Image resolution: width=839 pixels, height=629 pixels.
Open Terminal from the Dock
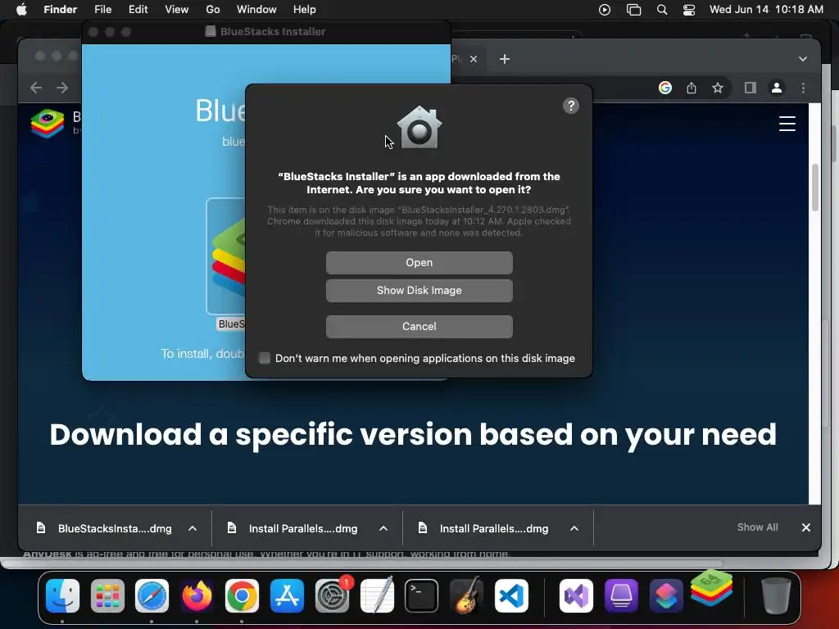coord(422,596)
